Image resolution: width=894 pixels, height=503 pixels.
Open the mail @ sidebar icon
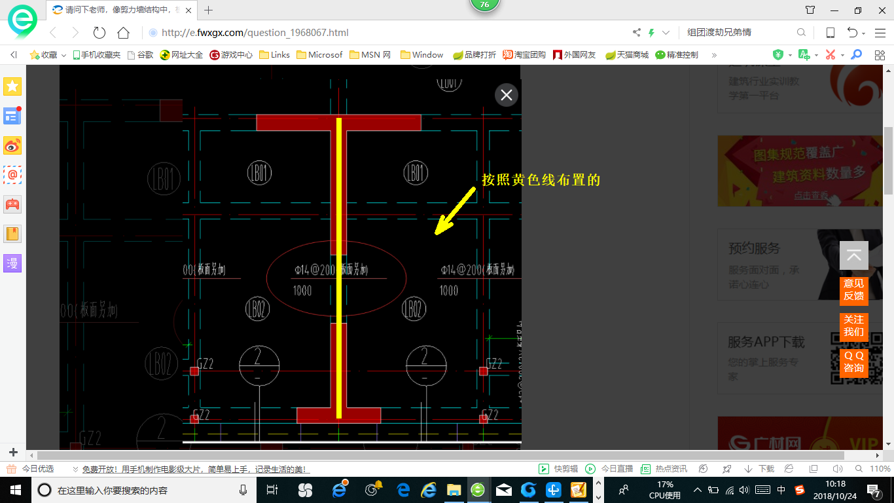(12, 175)
